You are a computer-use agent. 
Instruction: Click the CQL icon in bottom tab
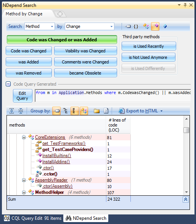7,218
